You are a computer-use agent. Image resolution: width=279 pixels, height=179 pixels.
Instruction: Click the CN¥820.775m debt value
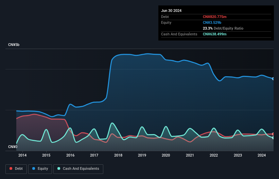coord(214,17)
